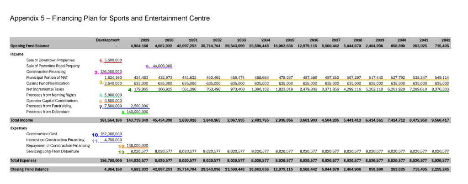Click the Servicing Long-Term Debenture label
This screenshot has width=468, height=184.
coord(53,152)
